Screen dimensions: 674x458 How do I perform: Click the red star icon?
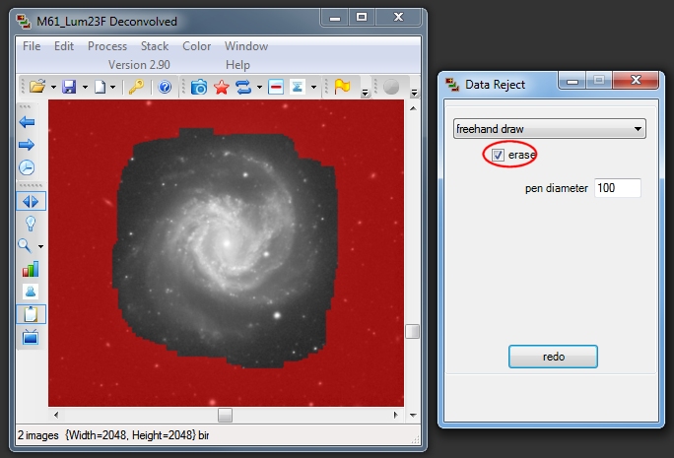(x=222, y=88)
